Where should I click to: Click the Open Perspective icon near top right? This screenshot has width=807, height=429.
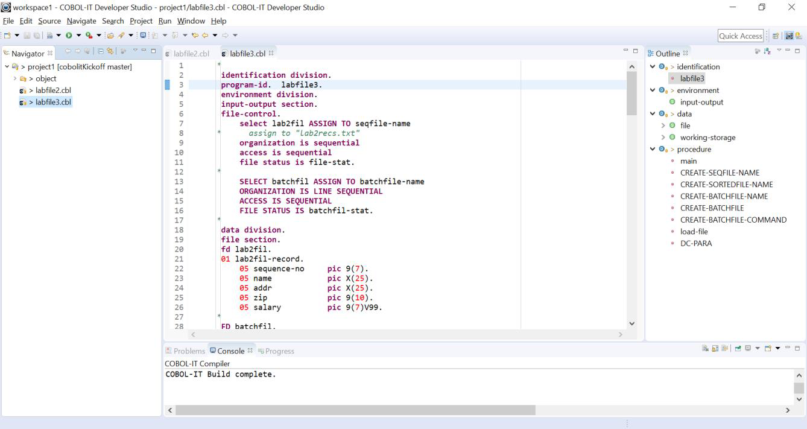776,36
